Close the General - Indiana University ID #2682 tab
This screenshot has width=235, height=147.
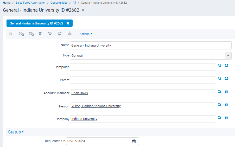tap(68, 23)
